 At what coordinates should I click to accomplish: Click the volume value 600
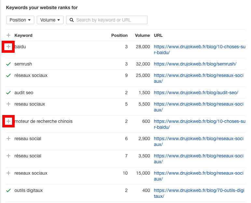146,121
